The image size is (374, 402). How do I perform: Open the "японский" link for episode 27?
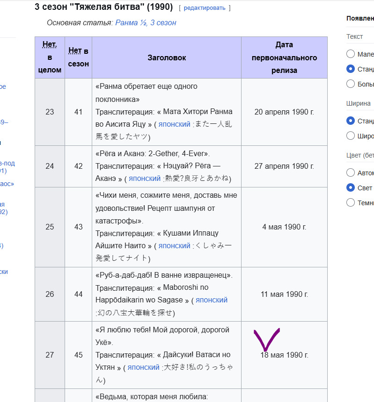[144, 367]
